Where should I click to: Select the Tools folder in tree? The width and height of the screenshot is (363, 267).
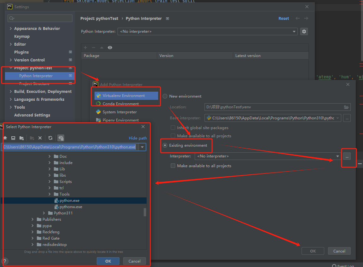62,194
